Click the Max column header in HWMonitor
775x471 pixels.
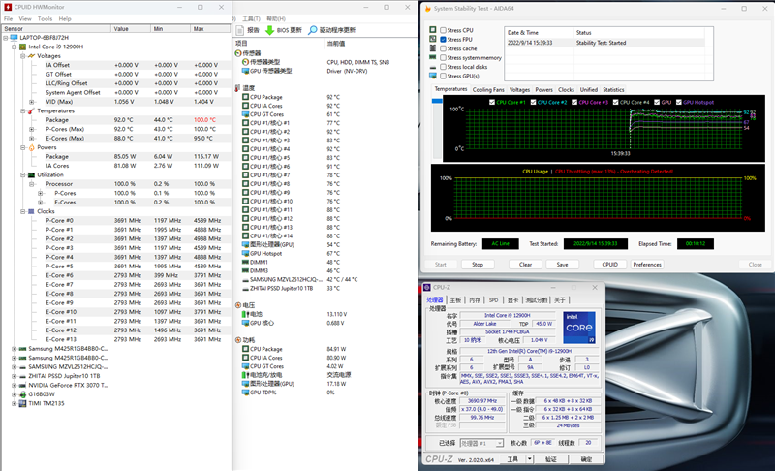pos(199,29)
